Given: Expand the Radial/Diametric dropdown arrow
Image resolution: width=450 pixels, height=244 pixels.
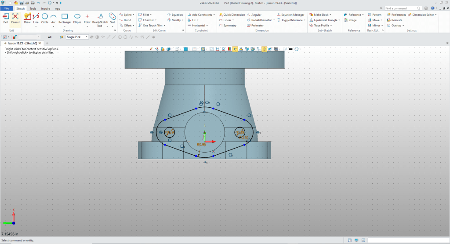Looking at the screenshot, I should [274, 20].
